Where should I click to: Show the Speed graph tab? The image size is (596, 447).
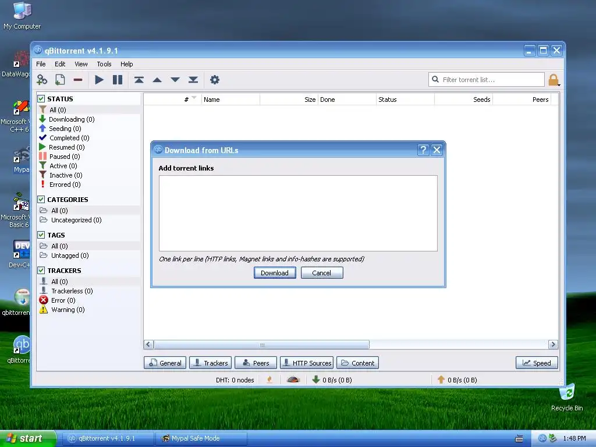point(537,363)
